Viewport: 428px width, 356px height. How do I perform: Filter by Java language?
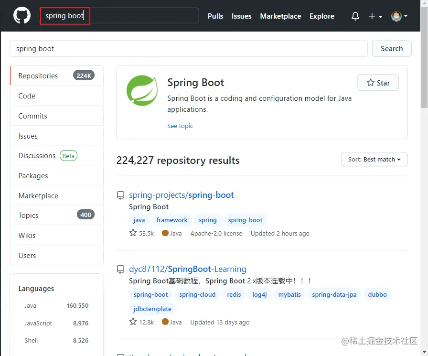point(56,305)
